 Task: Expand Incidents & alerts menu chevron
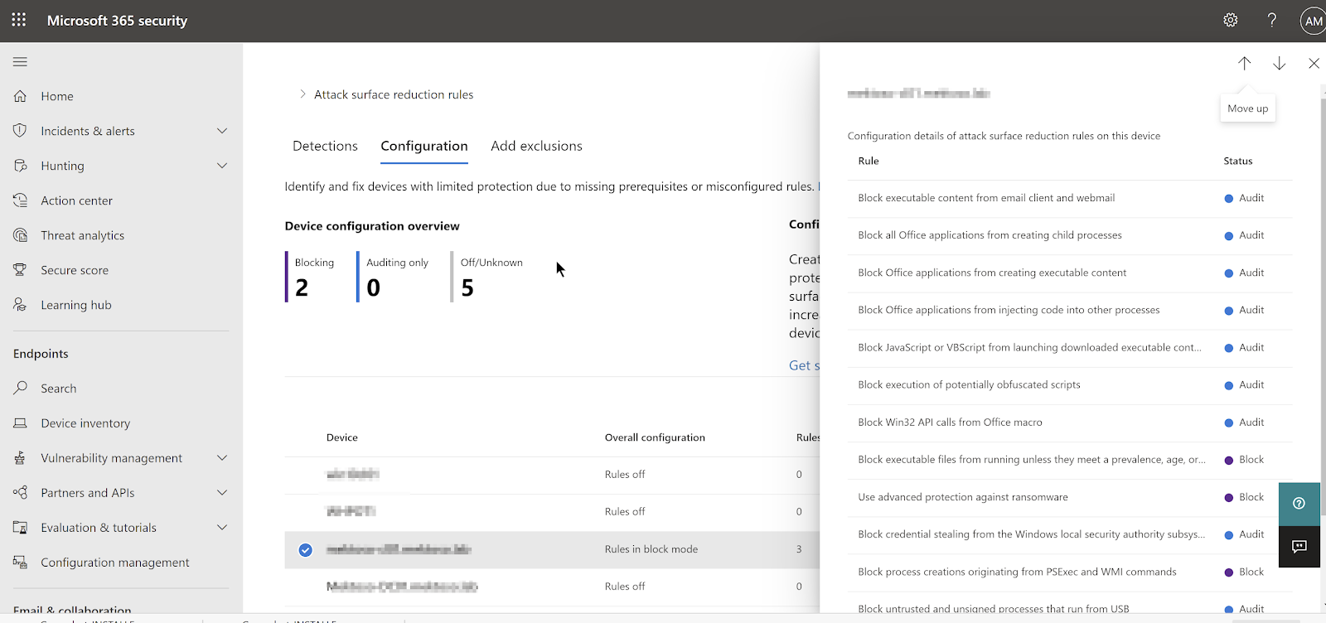(x=222, y=131)
